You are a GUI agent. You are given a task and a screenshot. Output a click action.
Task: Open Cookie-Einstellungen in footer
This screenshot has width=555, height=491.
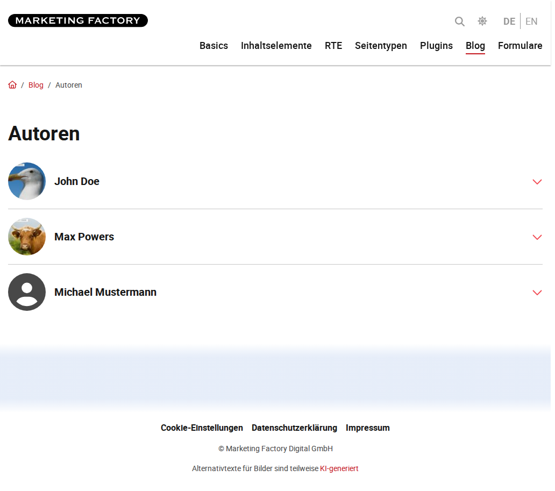pyautogui.click(x=202, y=428)
